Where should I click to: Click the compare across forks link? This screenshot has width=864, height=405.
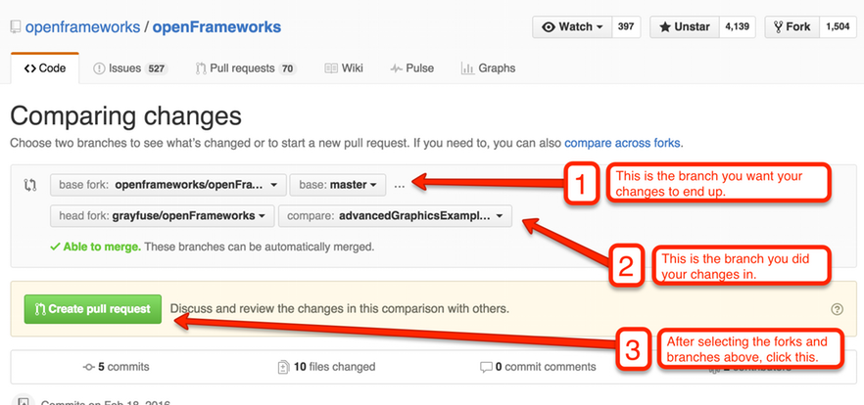pos(623,144)
